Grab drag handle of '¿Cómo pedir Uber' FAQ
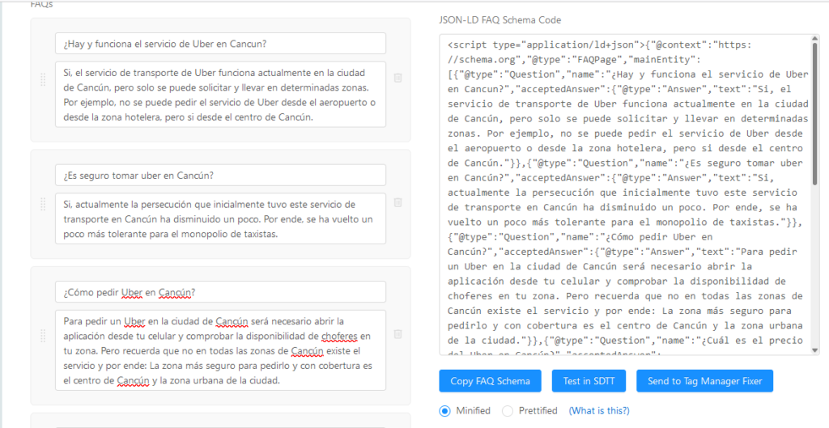Viewport: 829px width, 428px height. (44, 336)
